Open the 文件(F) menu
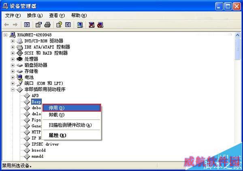Screen dimensions: 243x171 point(13,15)
